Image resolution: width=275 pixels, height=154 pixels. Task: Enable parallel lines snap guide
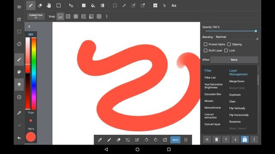[x=68, y=17]
